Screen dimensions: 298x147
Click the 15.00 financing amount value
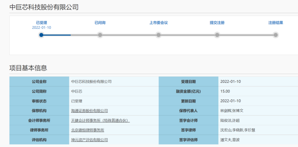[x=225, y=91]
